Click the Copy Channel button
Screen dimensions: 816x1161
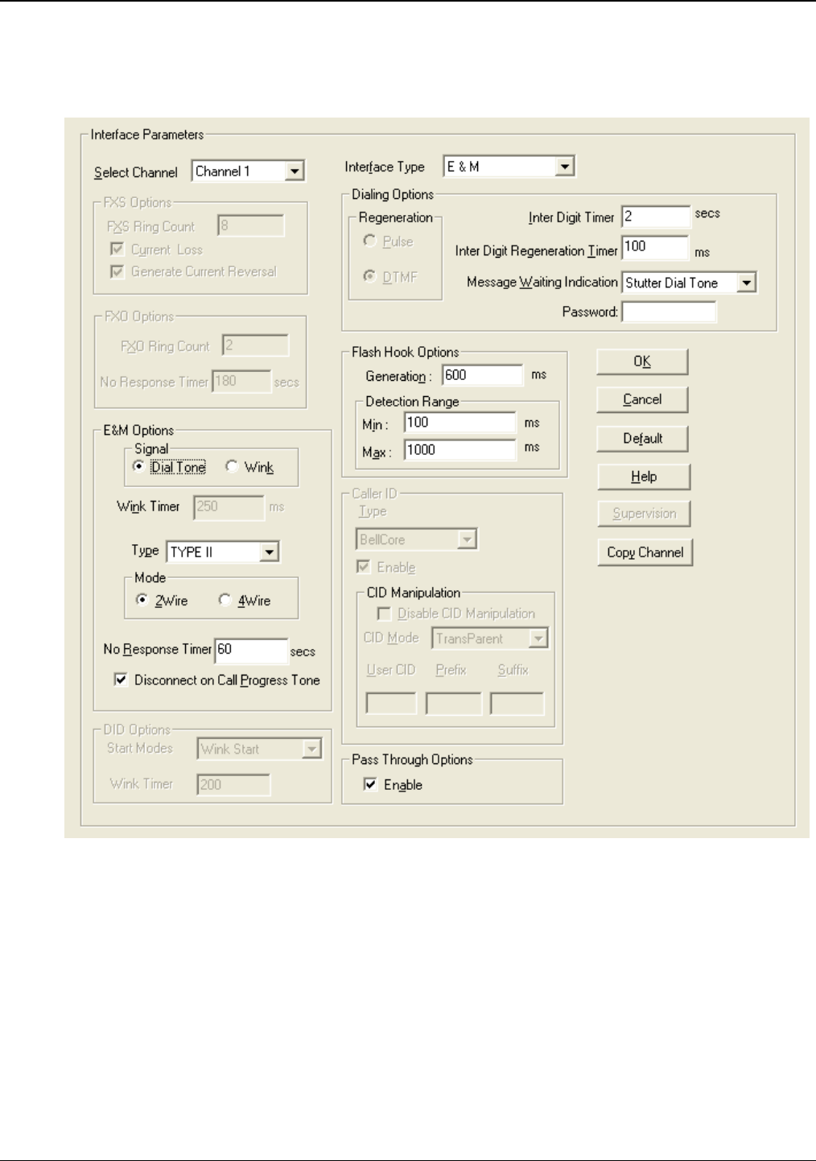(645, 552)
